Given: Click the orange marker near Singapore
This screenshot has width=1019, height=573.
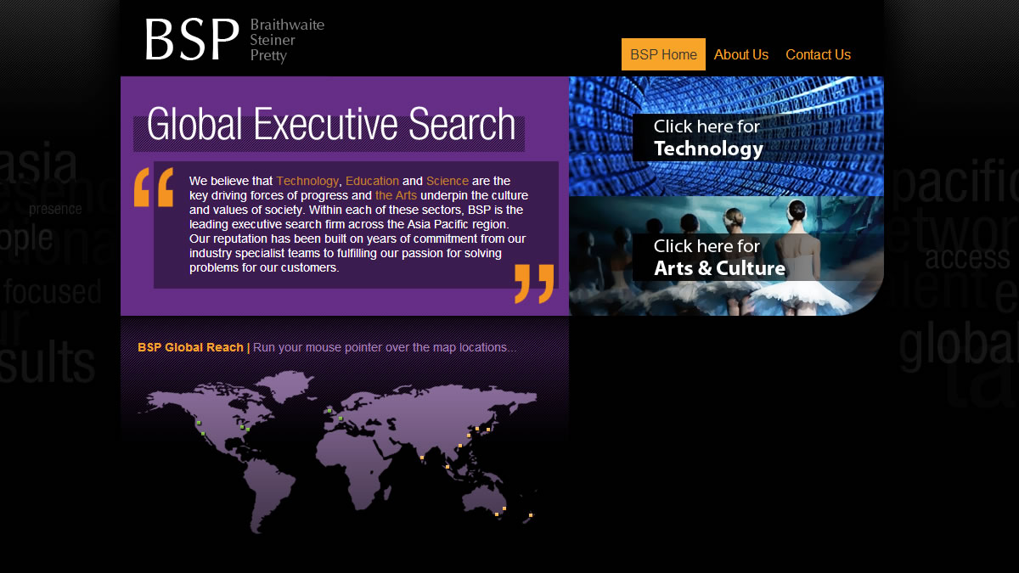Looking at the screenshot, I should click(x=448, y=467).
